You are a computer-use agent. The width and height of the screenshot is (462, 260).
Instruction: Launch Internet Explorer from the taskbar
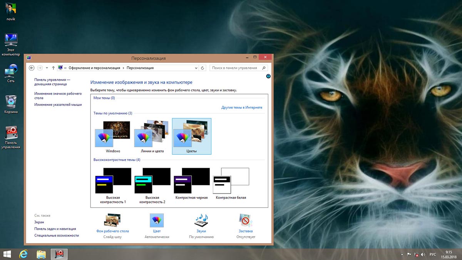[x=24, y=254]
